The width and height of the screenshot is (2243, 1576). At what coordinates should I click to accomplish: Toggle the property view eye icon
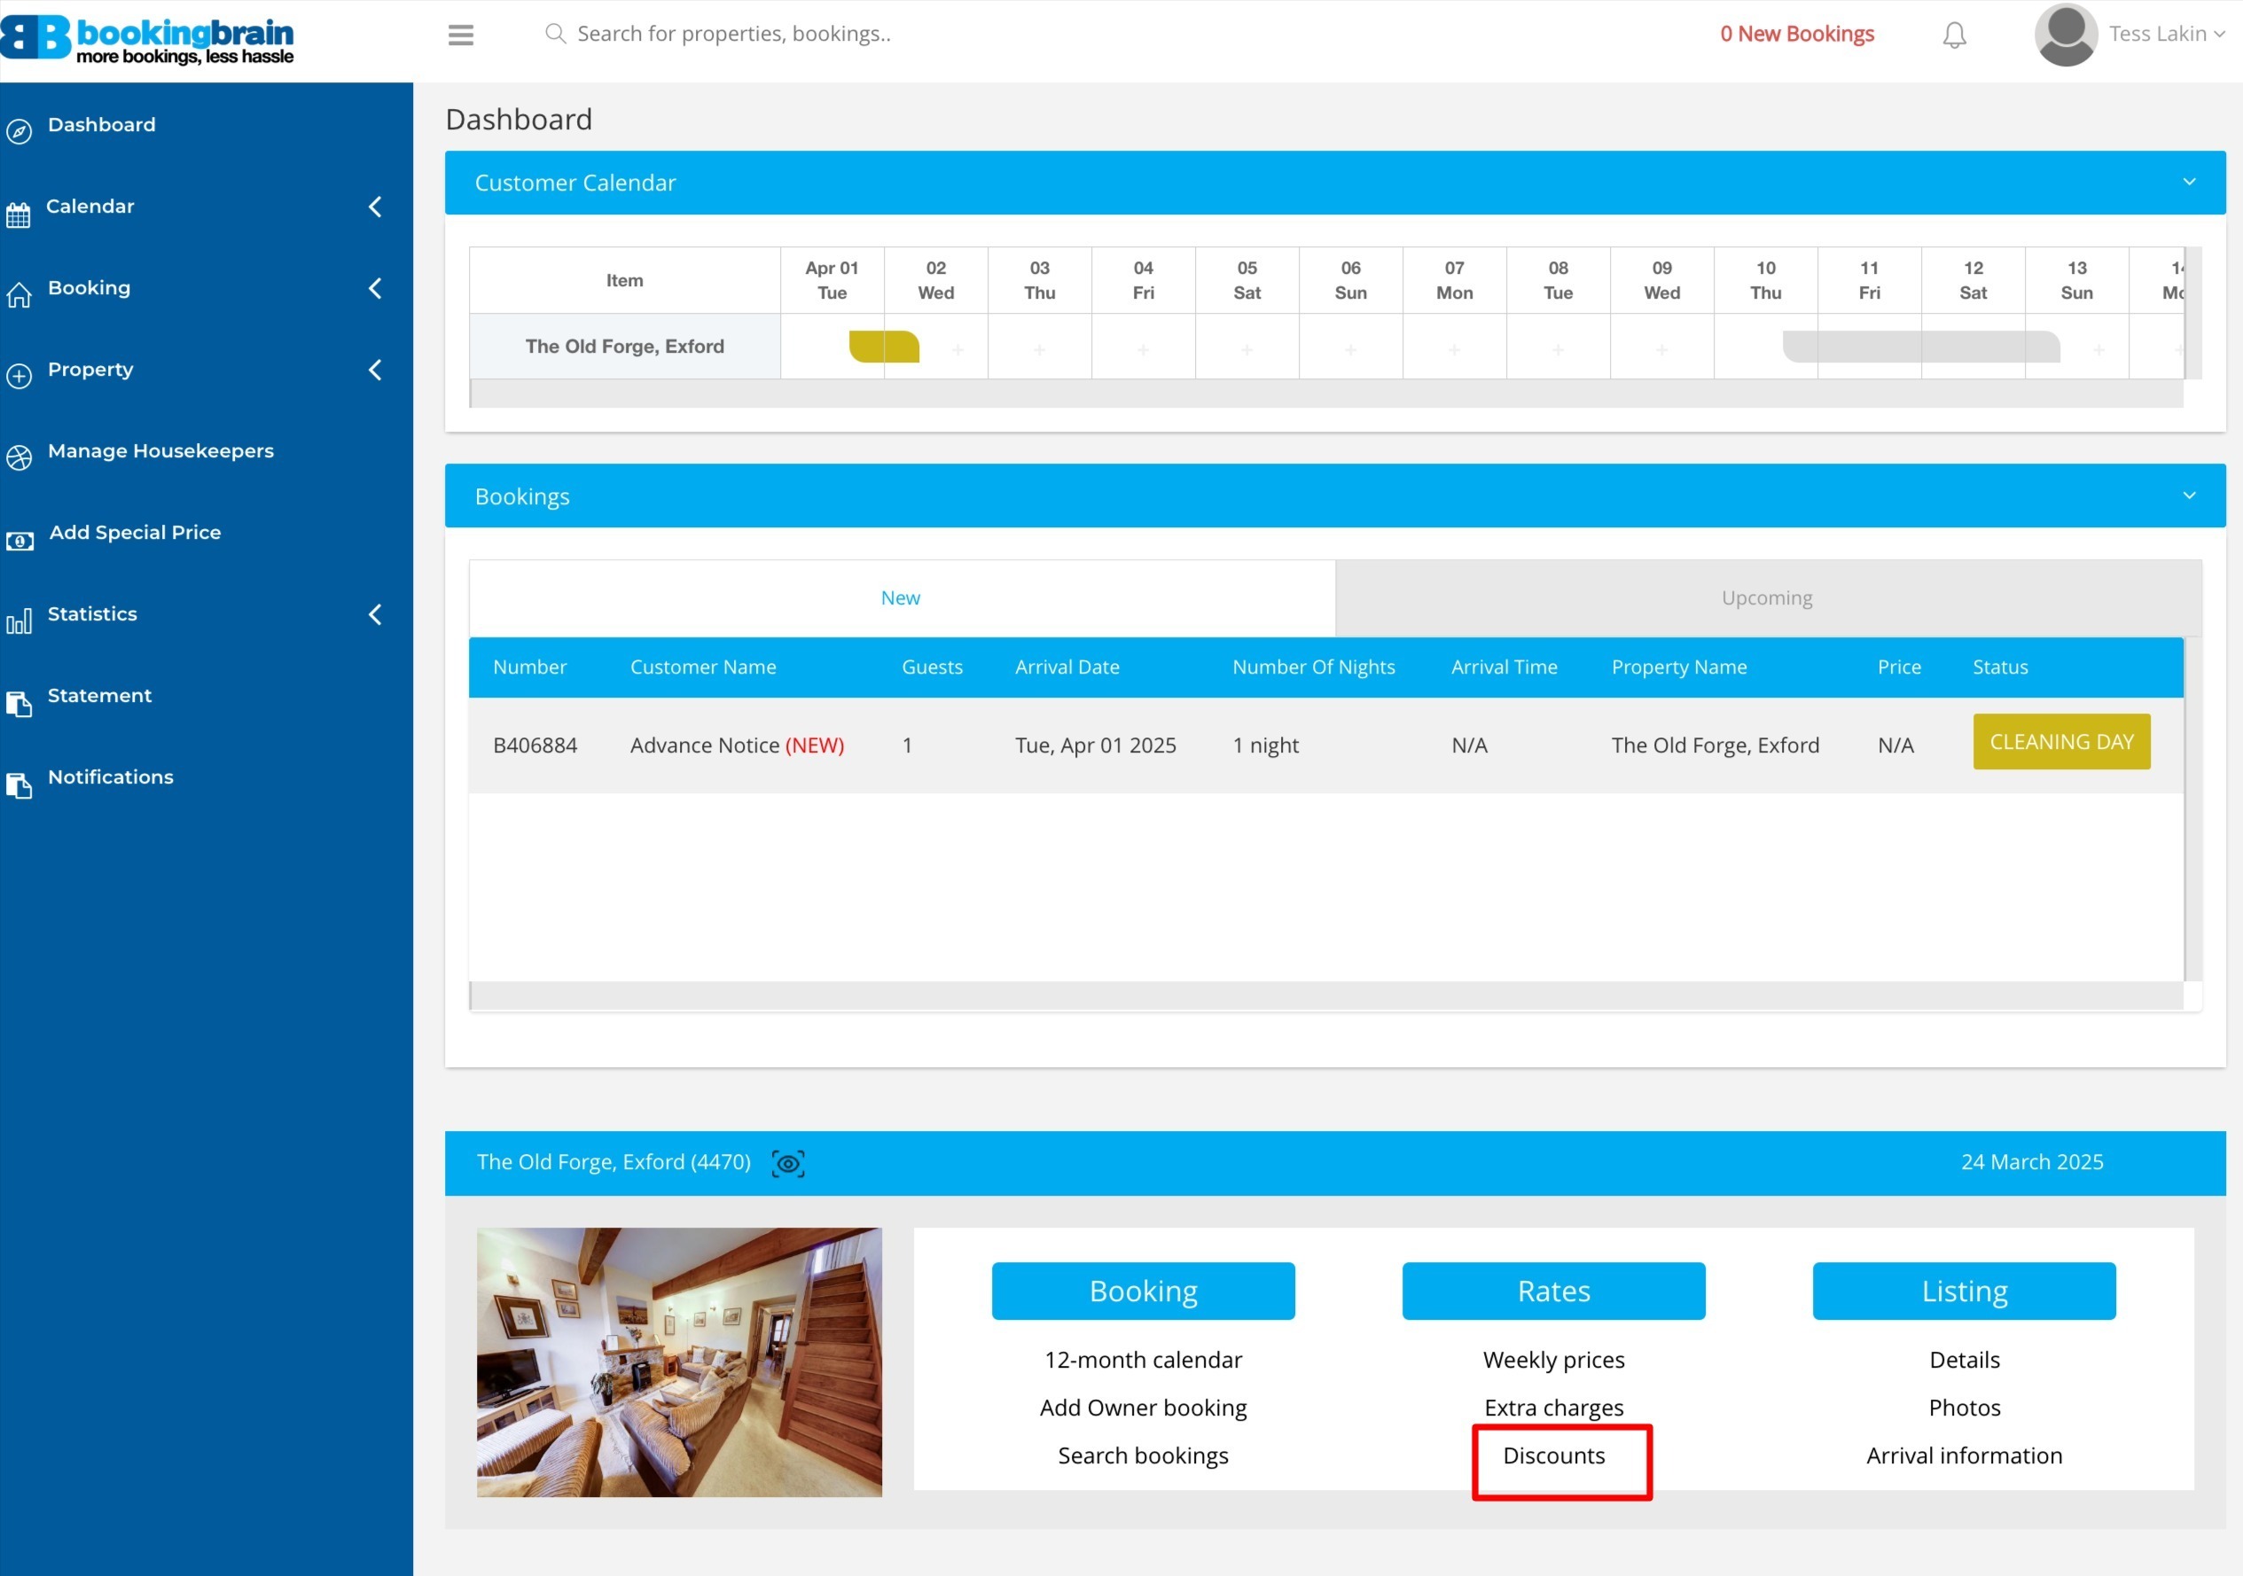(787, 1163)
